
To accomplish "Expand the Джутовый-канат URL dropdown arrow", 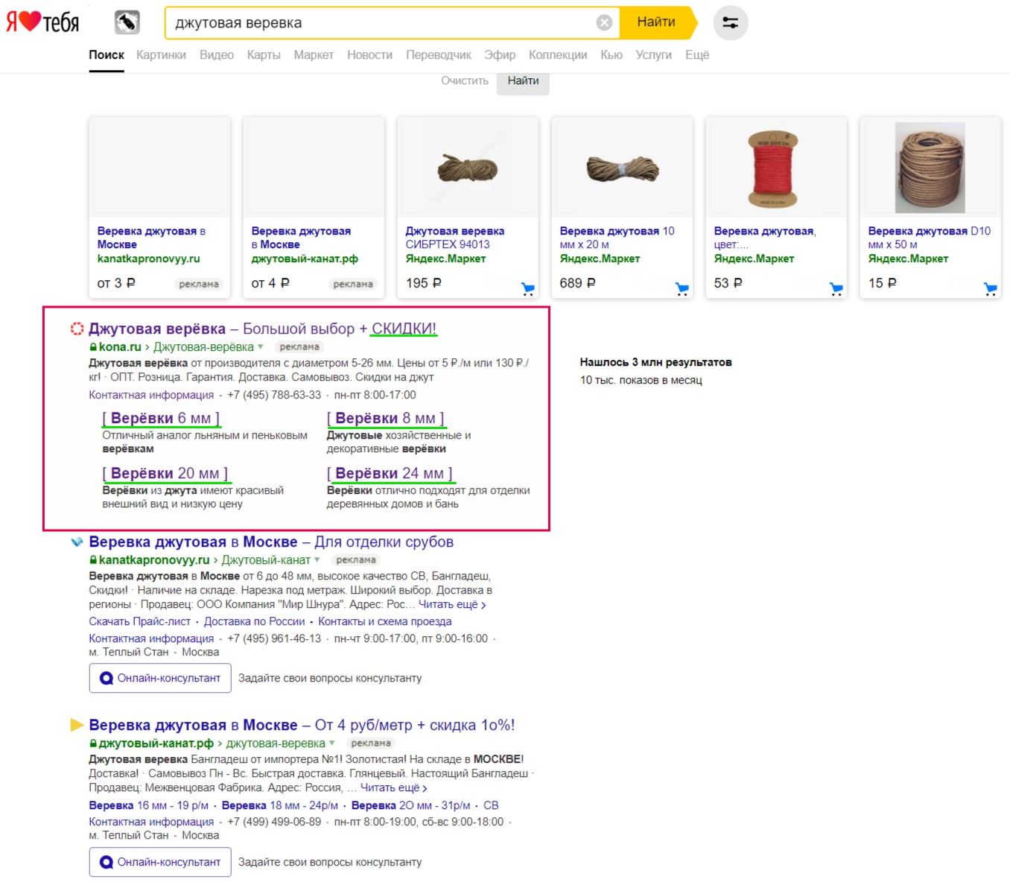I will [317, 559].
